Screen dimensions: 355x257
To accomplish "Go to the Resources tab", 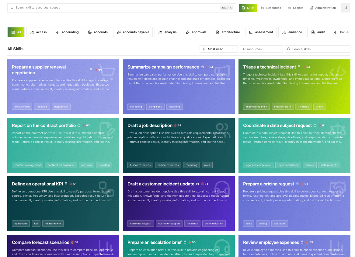I will pyautogui.click(x=271, y=8).
